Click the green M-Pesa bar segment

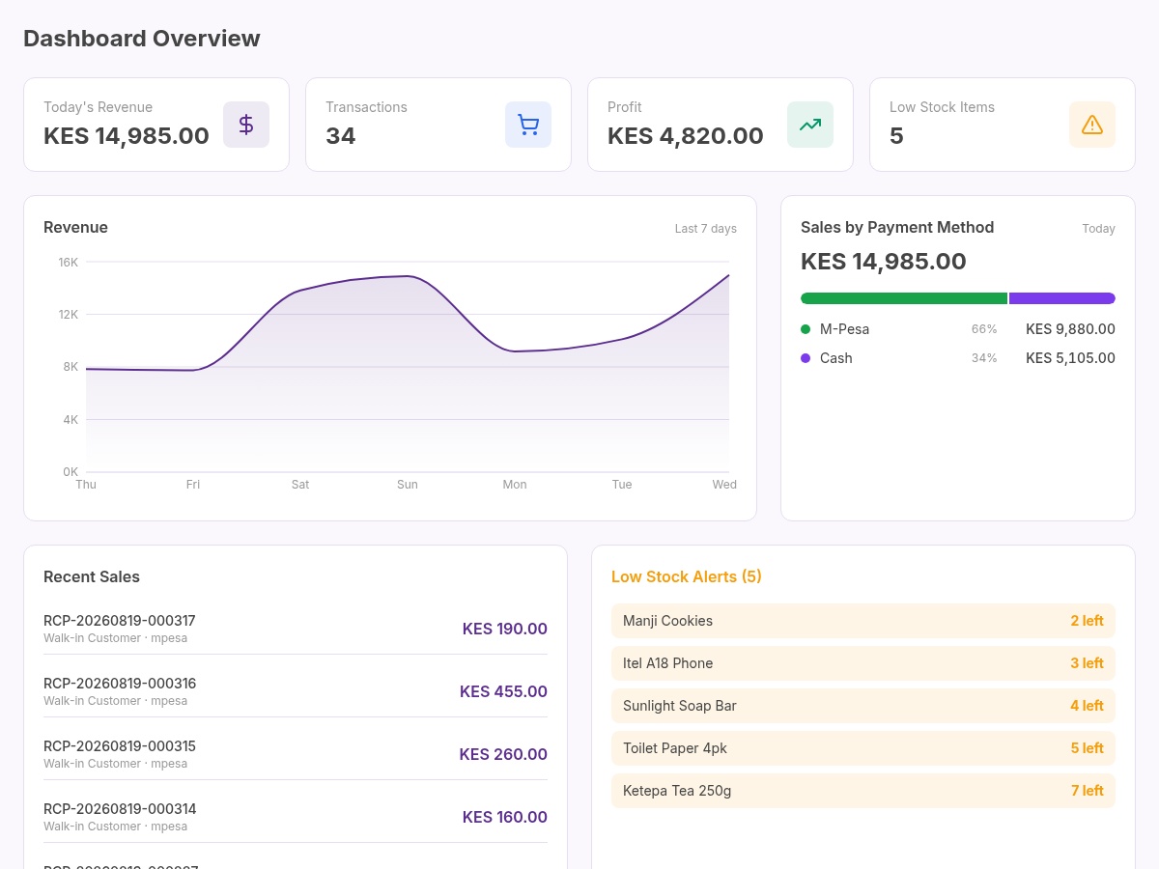pos(904,298)
